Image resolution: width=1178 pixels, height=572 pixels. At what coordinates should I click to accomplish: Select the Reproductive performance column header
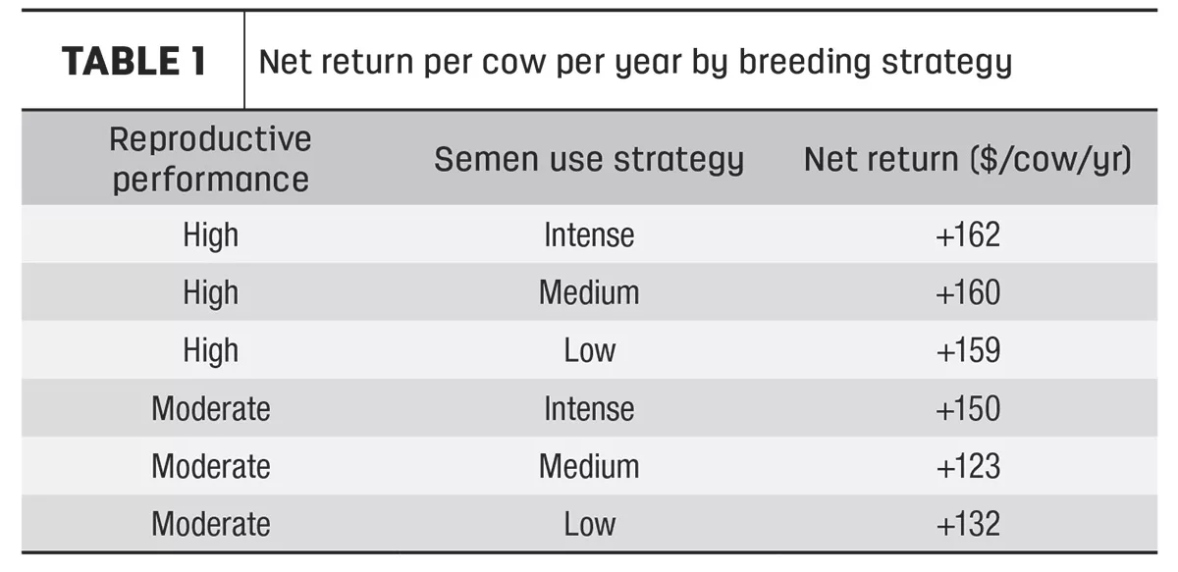click(x=210, y=159)
